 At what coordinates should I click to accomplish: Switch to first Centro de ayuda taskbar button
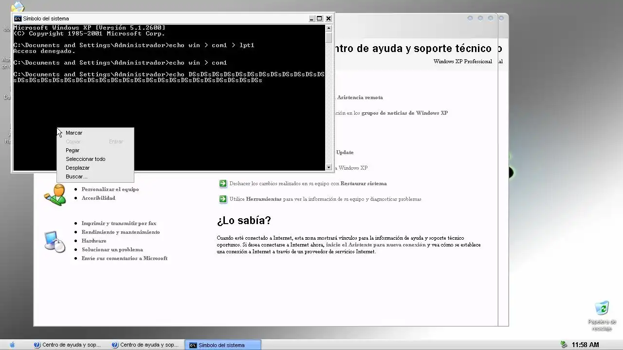[x=68, y=345]
